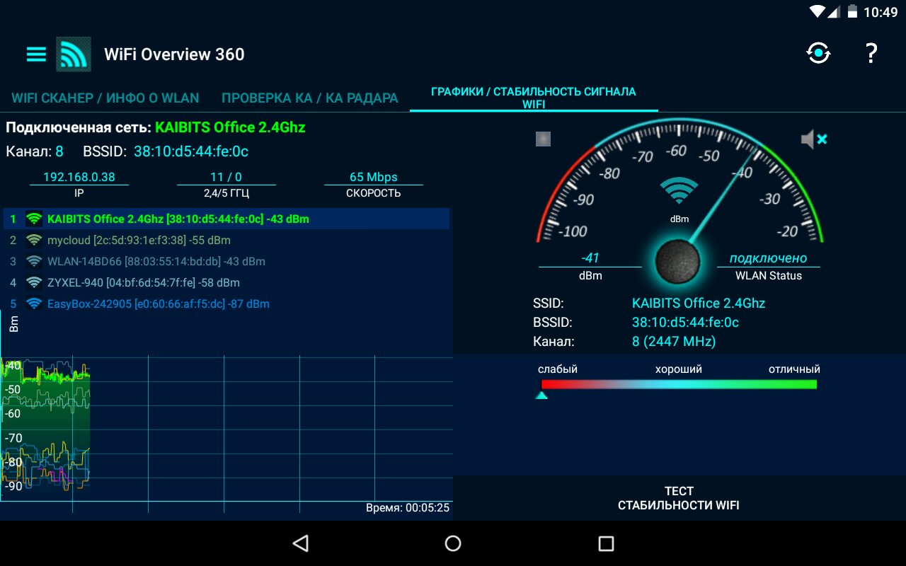Tap the round gauge needle knob
This screenshot has height=566, width=906.
coord(677,261)
